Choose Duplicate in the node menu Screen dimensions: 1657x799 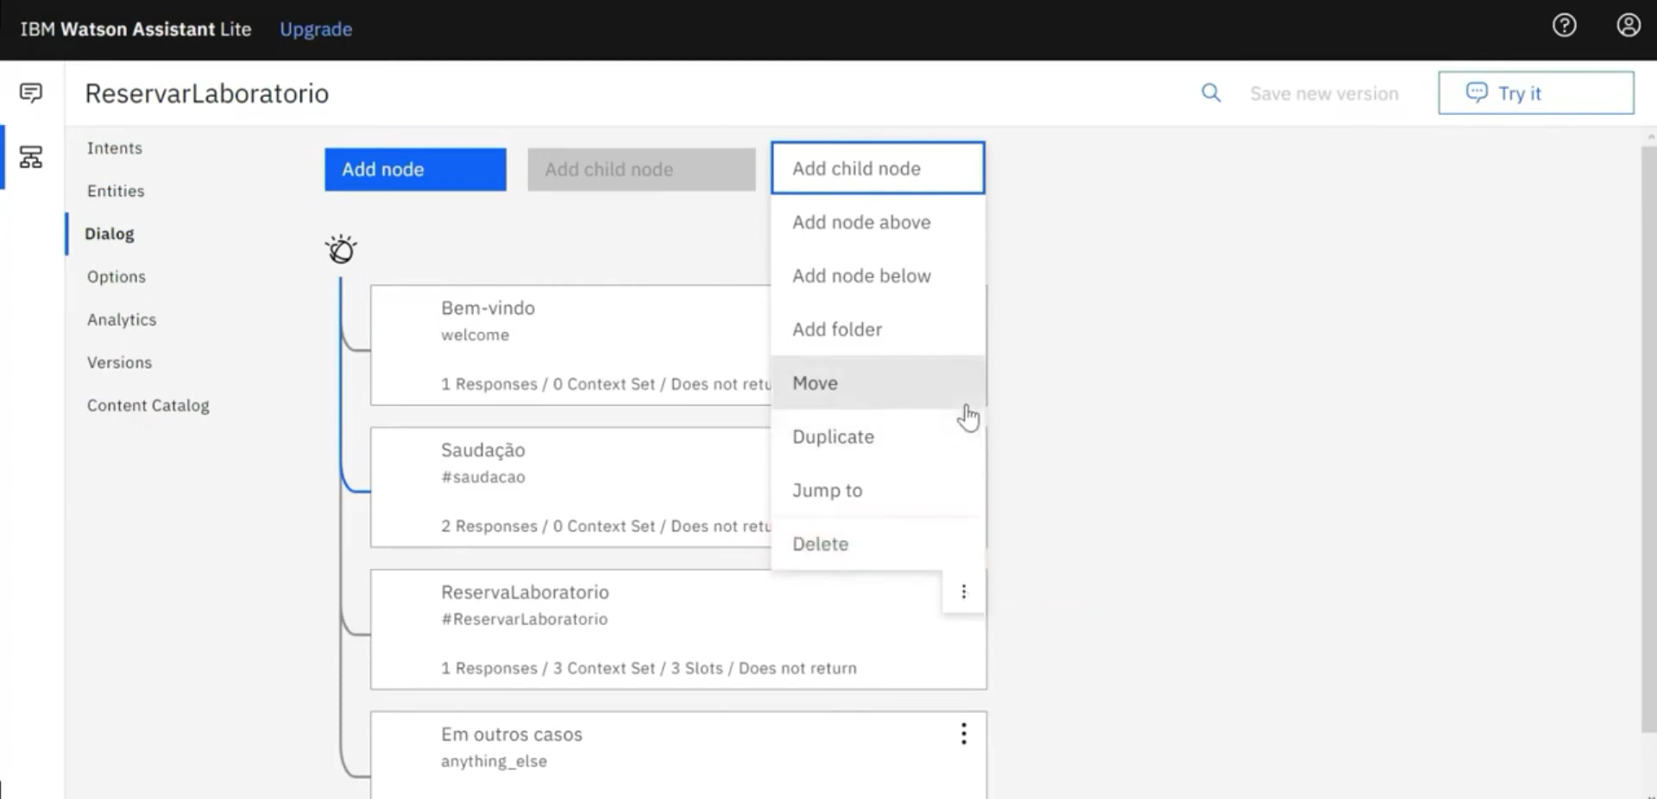tap(833, 437)
